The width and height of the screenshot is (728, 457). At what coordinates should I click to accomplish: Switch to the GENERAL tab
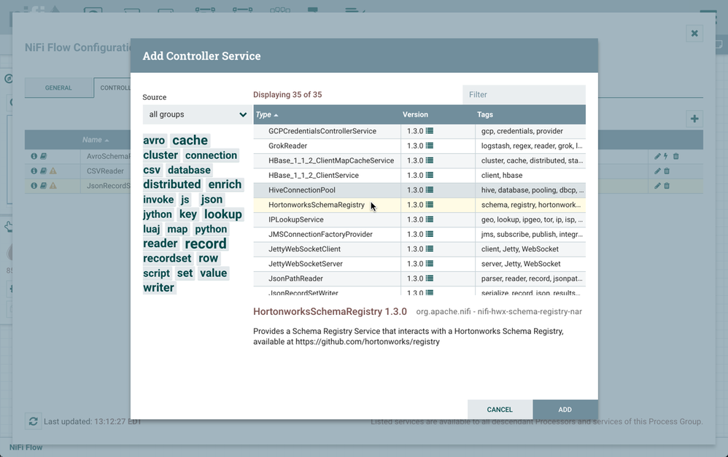pyautogui.click(x=58, y=87)
